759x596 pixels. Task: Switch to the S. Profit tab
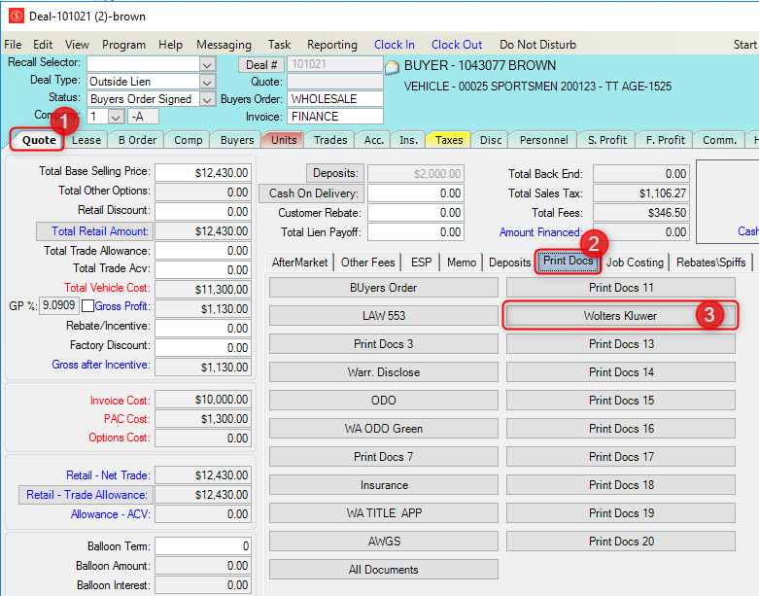pos(607,140)
